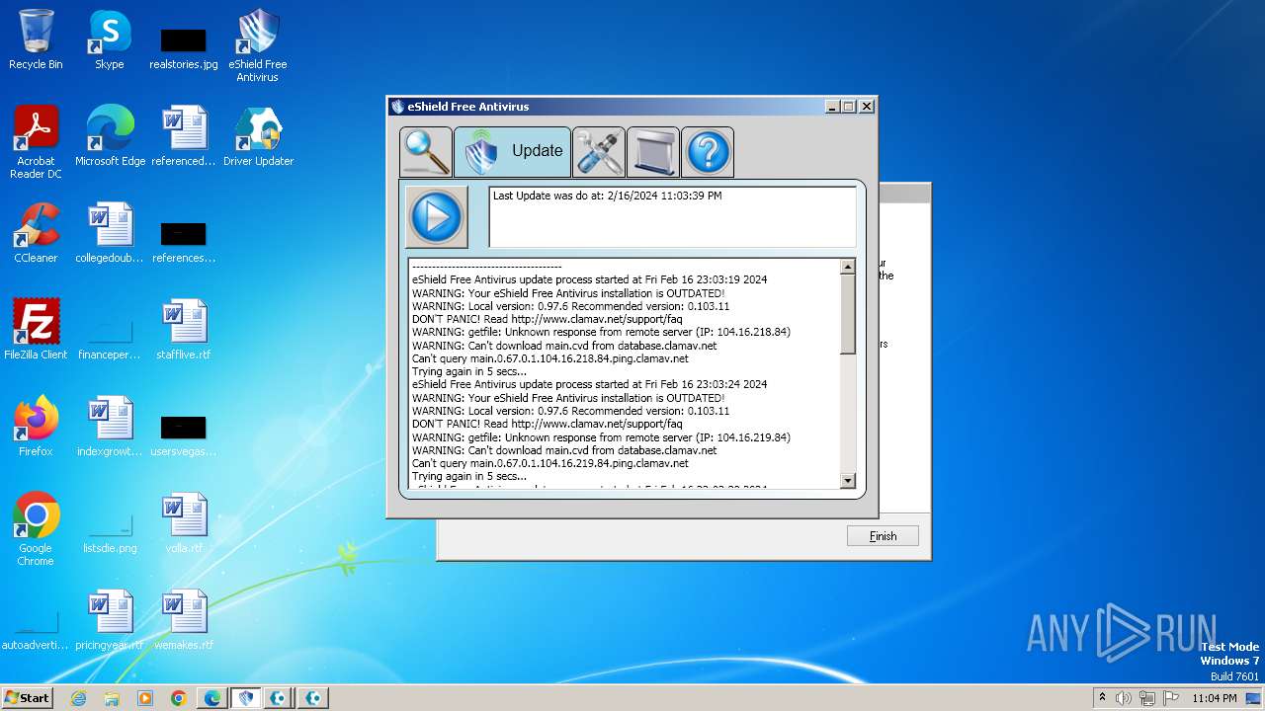Launch Microsoft Edge from the taskbar
This screenshot has width=1265, height=711.
(x=212, y=698)
